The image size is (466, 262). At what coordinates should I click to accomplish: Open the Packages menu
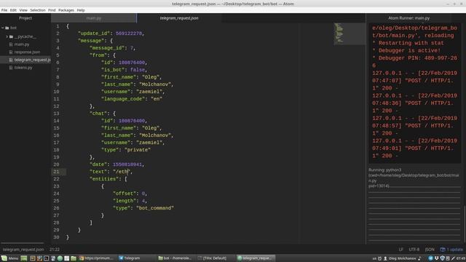tap(66, 10)
